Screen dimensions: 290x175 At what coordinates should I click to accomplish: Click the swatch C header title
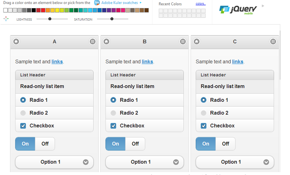(235, 41)
